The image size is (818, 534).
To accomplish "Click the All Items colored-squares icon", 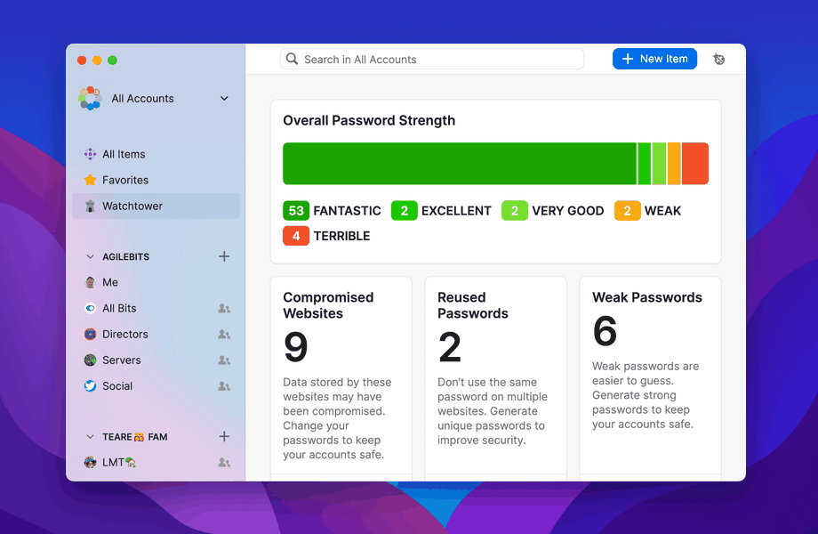I will pos(91,154).
